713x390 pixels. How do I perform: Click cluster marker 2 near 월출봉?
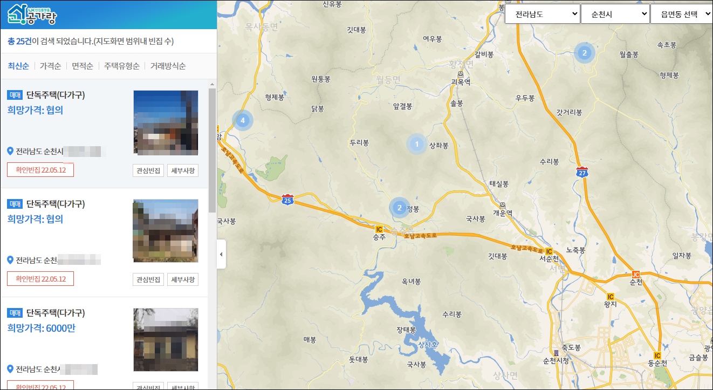pyautogui.click(x=584, y=53)
